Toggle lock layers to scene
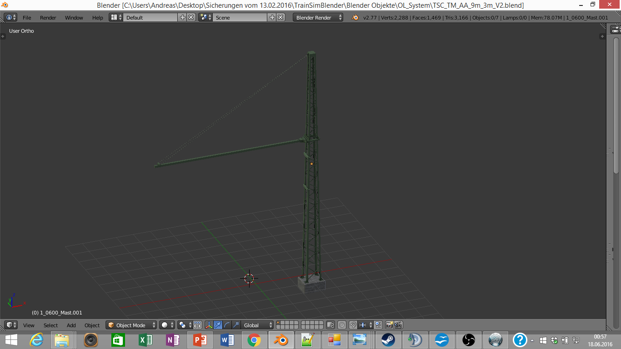Viewport: 621px width, 349px height. (x=331, y=325)
